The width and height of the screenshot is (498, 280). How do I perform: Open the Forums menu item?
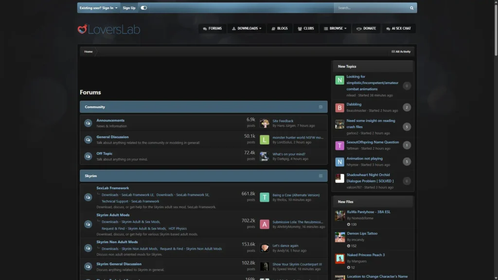[212, 29]
